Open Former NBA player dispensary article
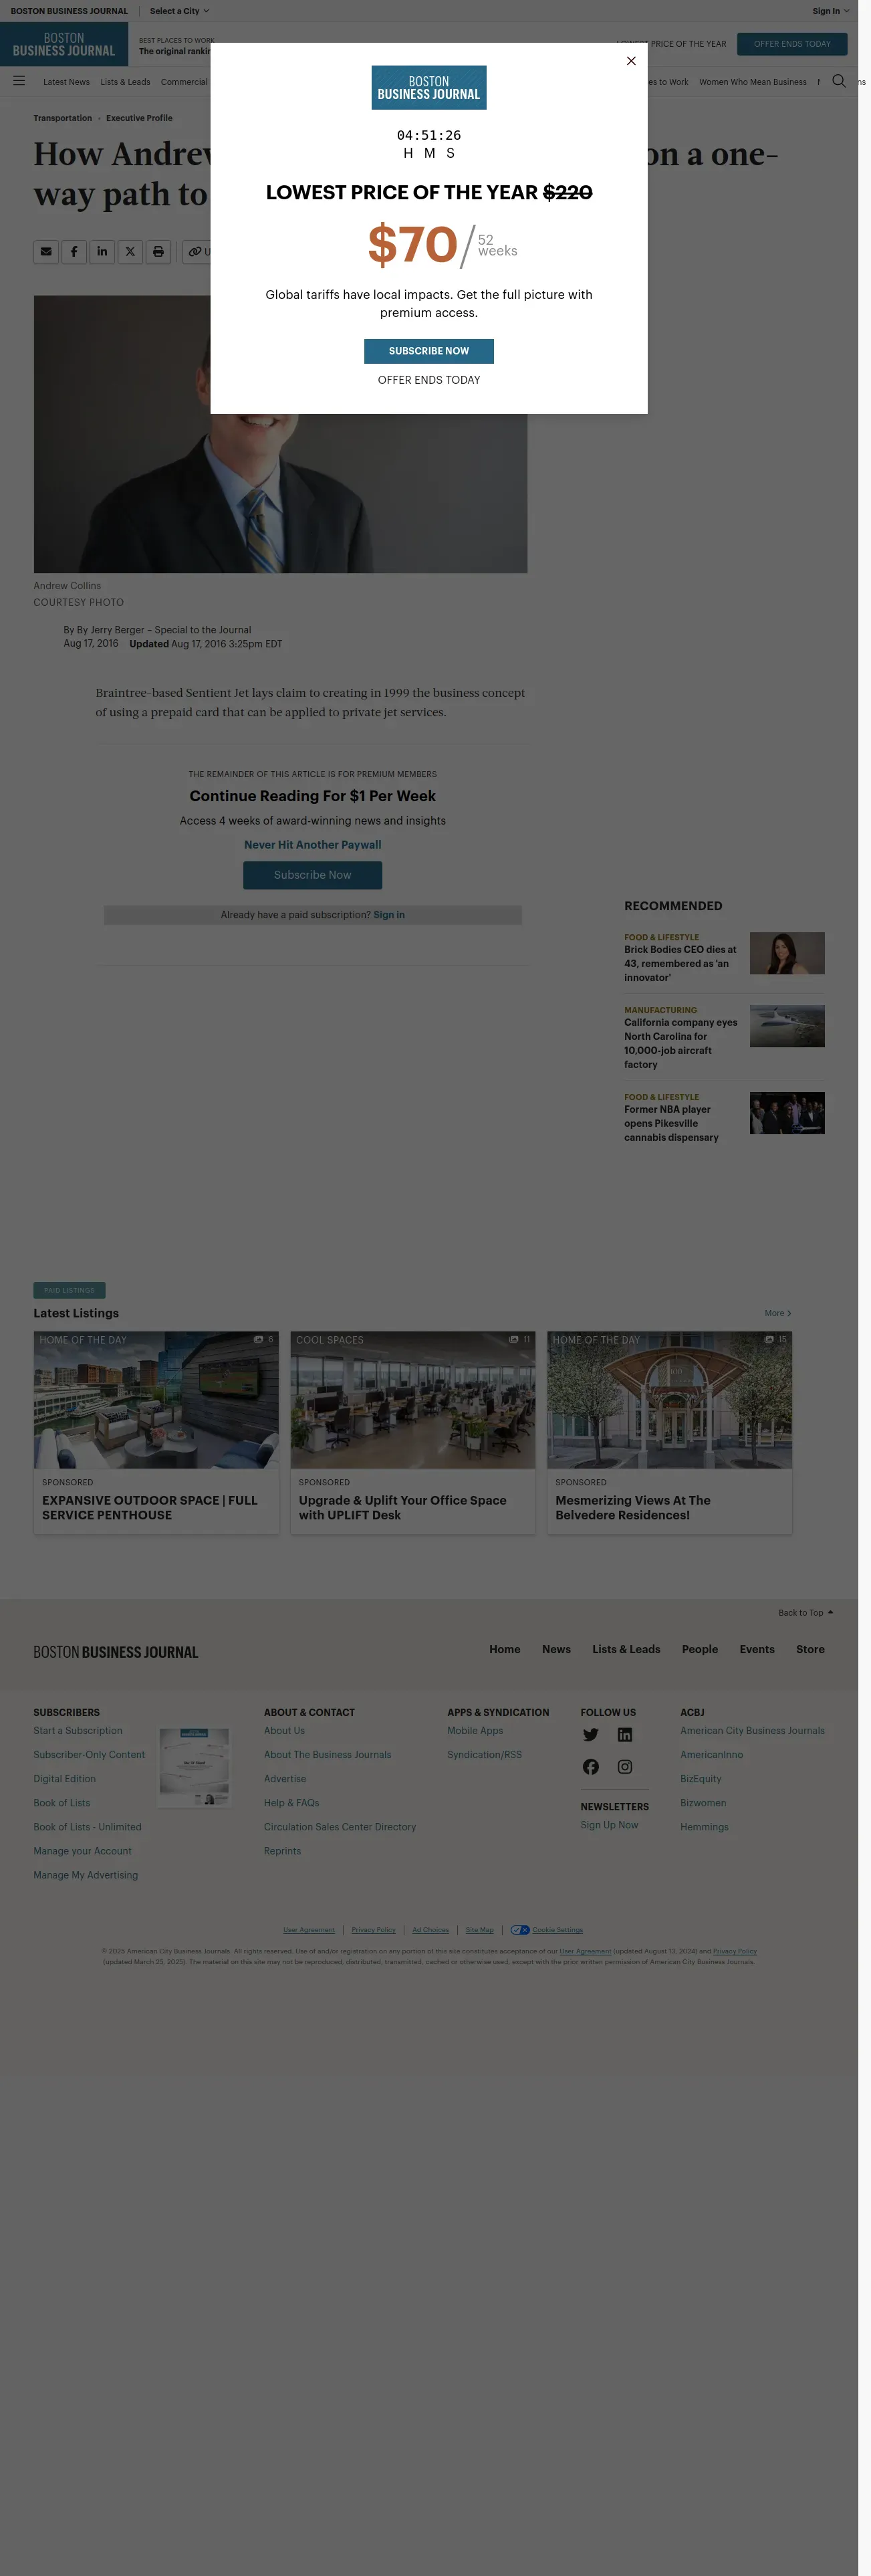Viewport: 871px width, 2576px height. point(672,1123)
